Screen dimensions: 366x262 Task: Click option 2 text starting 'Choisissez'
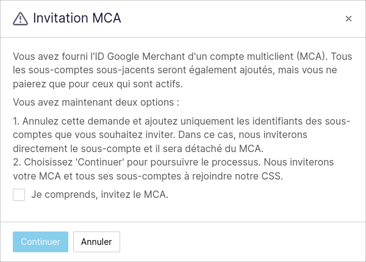point(173,169)
